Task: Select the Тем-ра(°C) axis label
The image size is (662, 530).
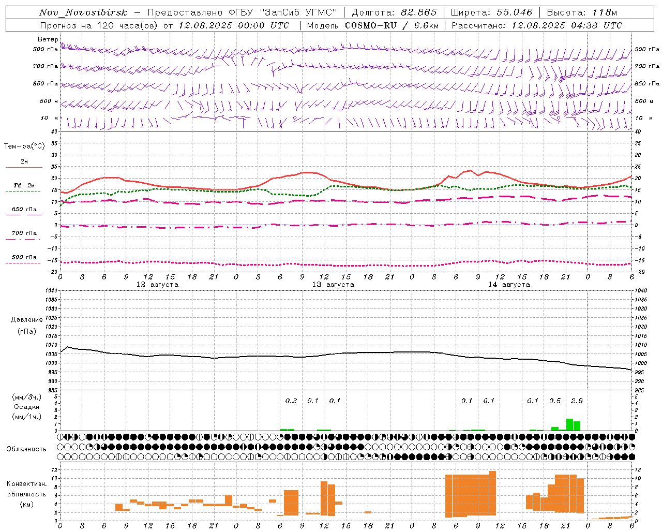Action: [x=24, y=146]
